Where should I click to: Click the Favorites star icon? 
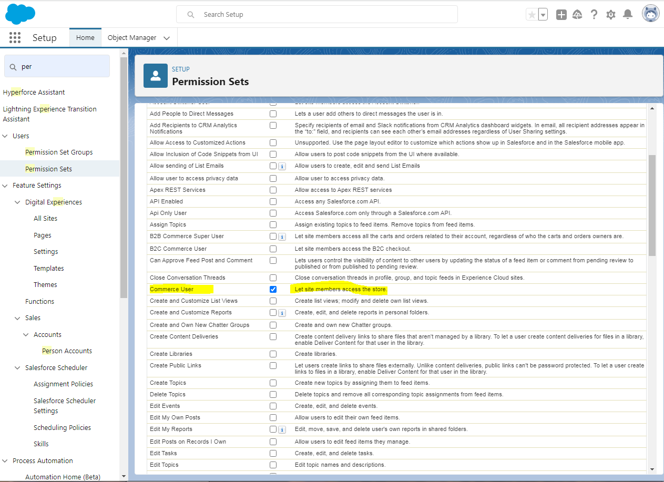click(x=532, y=15)
